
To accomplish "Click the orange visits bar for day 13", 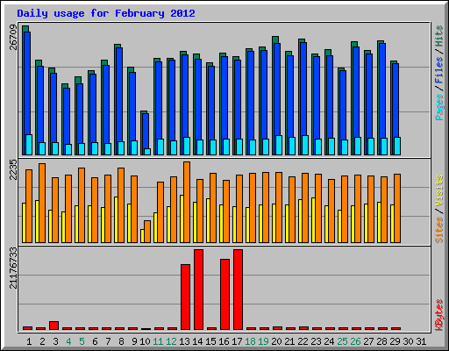I will pos(187,202).
